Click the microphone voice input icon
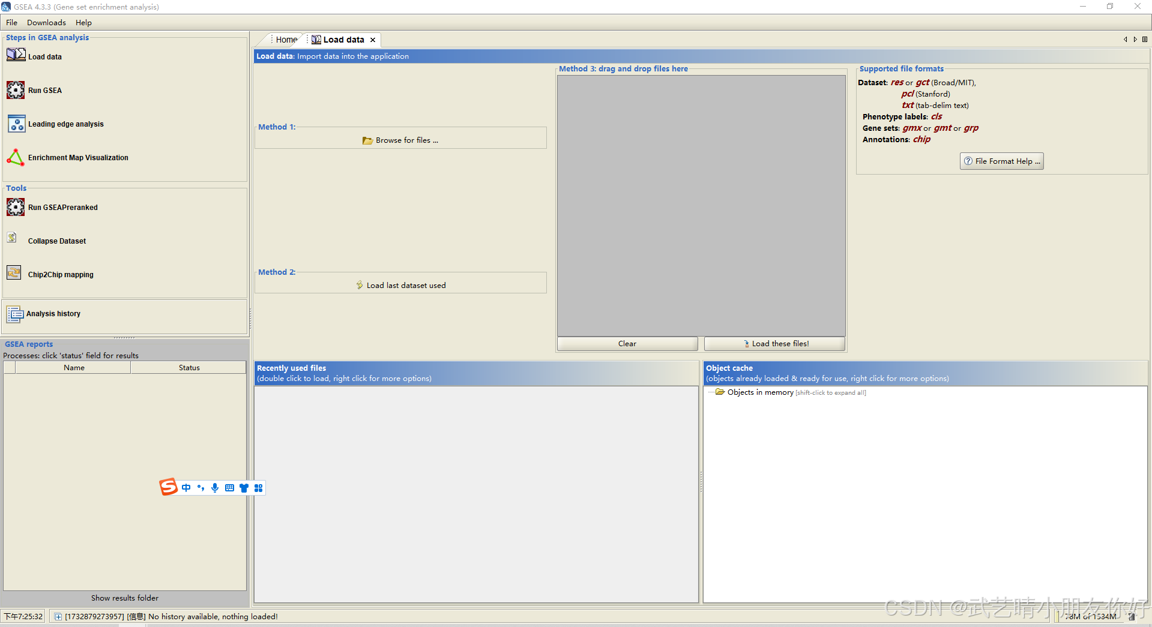1152x627 pixels. (x=215, y=488)
